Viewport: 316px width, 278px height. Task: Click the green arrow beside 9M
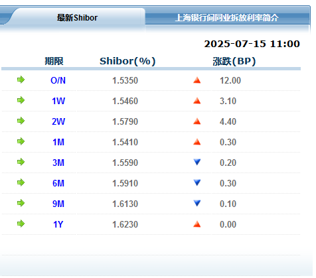[21, 203]
